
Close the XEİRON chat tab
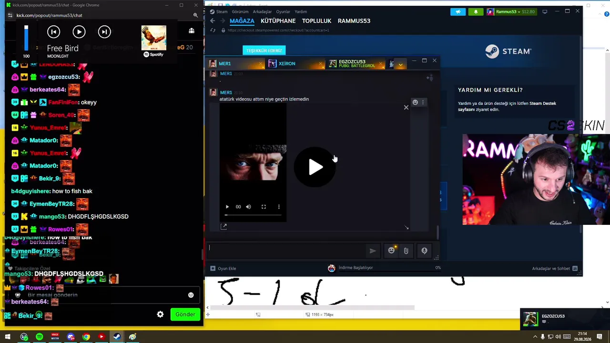coord(320,64)
